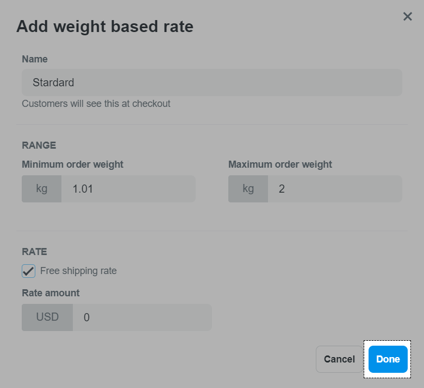This screenshot has height=388, width=424.
Task: Uncheck the Free shipping rate checkbox
Action: (29, 271)
